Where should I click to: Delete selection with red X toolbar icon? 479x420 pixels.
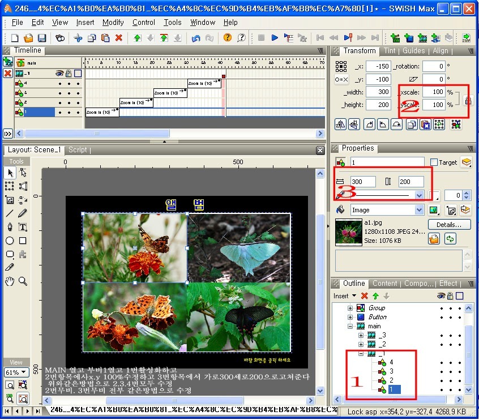(x=119, y=38)
